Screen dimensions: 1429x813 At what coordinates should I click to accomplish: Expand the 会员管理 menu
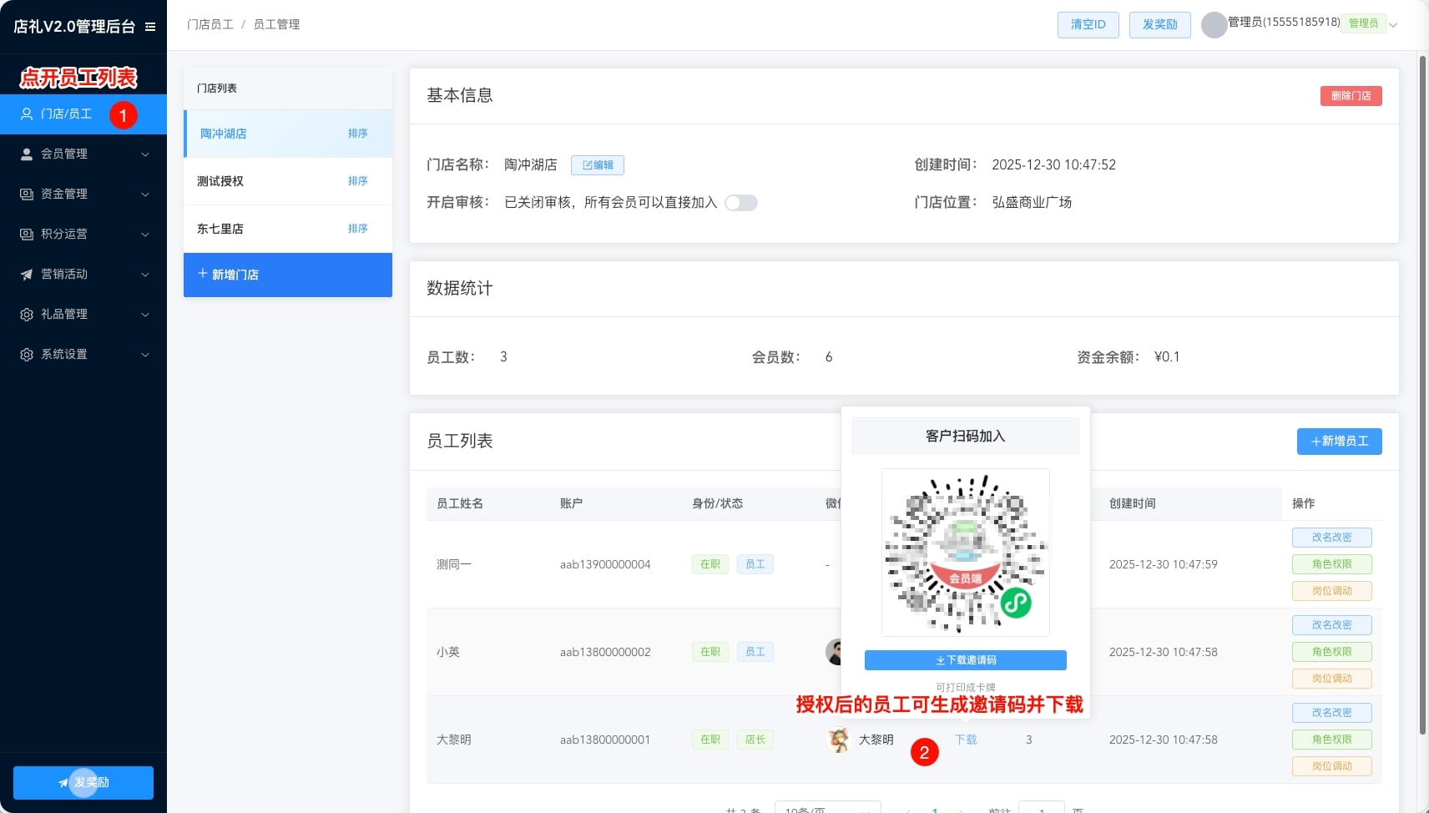[83, 154]
